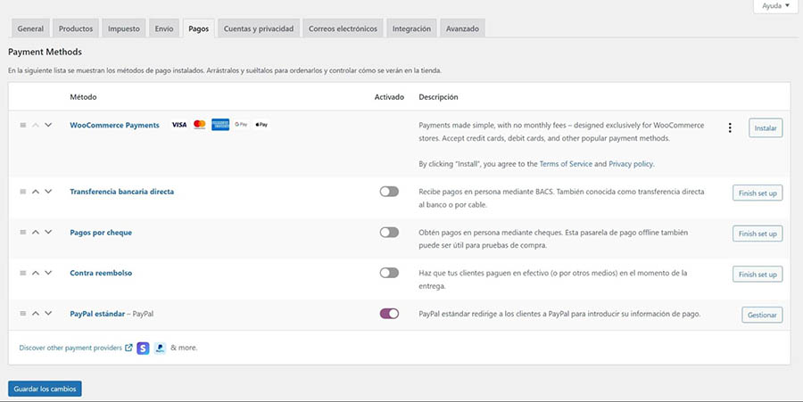Enable the Pagos por cheque toggle
This screenshot has width=803, height=402.
(389, 233)
